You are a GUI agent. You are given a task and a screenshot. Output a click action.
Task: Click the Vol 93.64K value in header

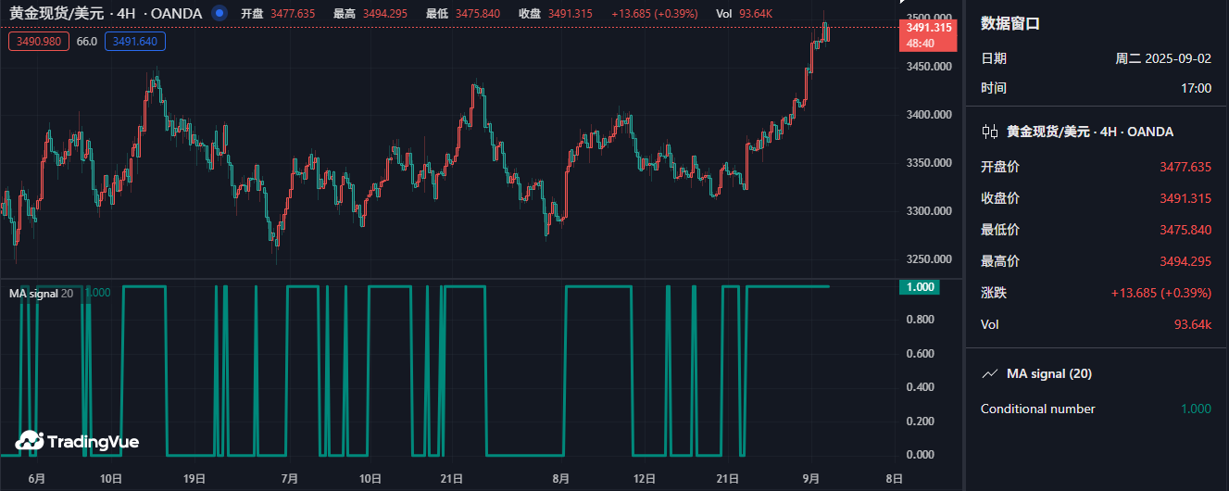click(x=745, y=14)
